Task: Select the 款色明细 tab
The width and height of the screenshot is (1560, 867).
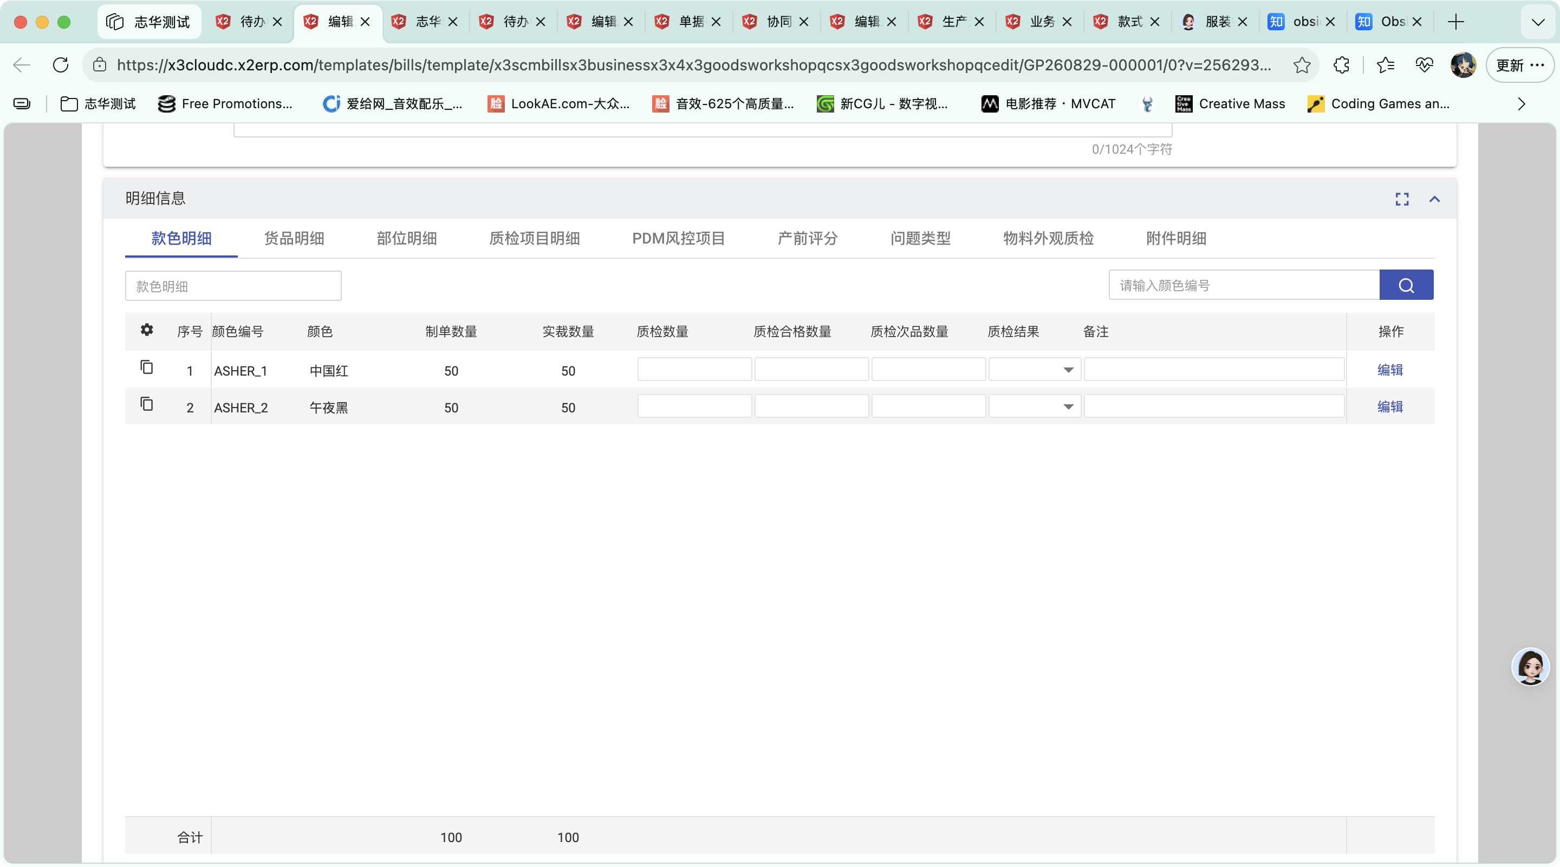Action: pos(181,238)
